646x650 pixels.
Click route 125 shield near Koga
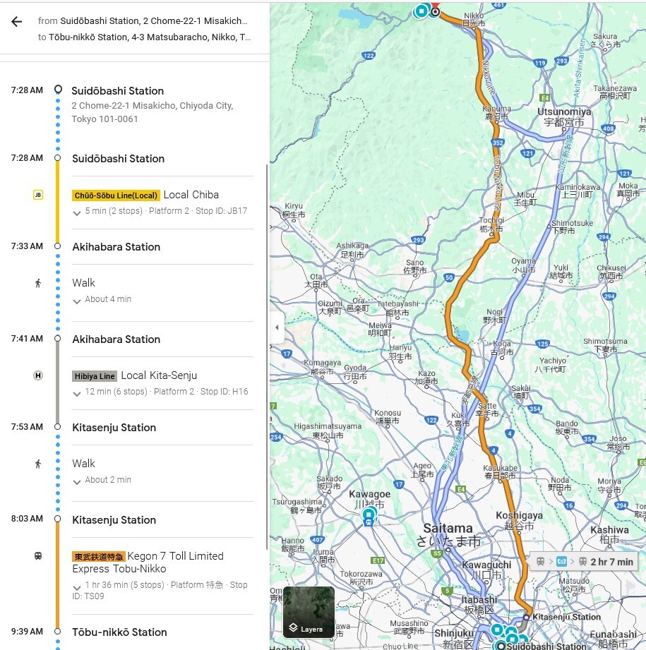pyautogui.click(x=542, y=344)
